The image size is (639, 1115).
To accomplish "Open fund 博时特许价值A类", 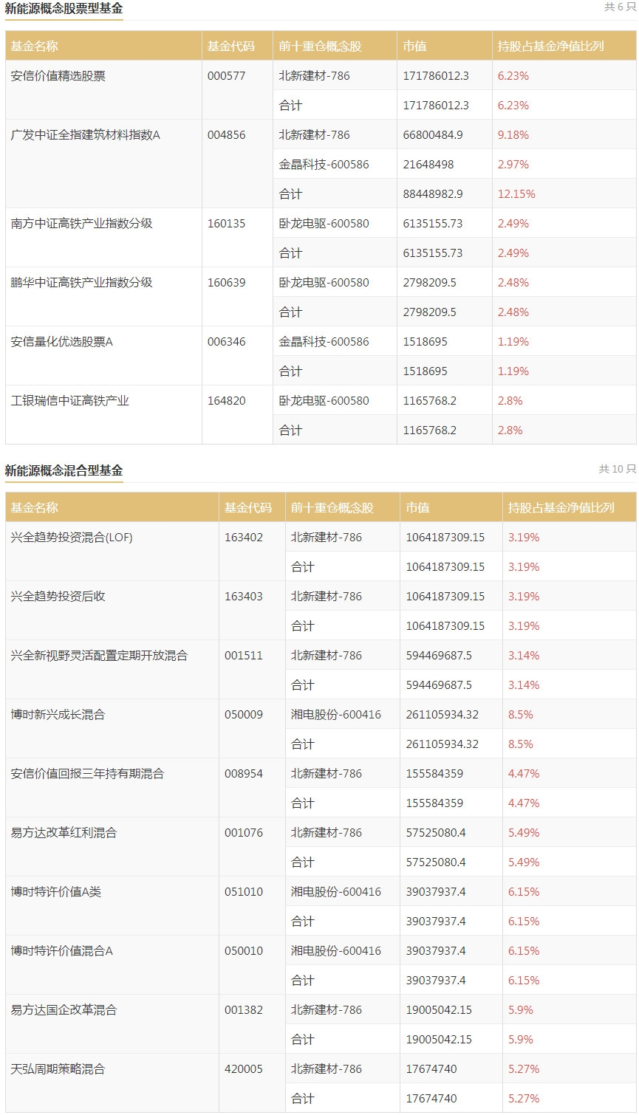I will coord(56,891).
